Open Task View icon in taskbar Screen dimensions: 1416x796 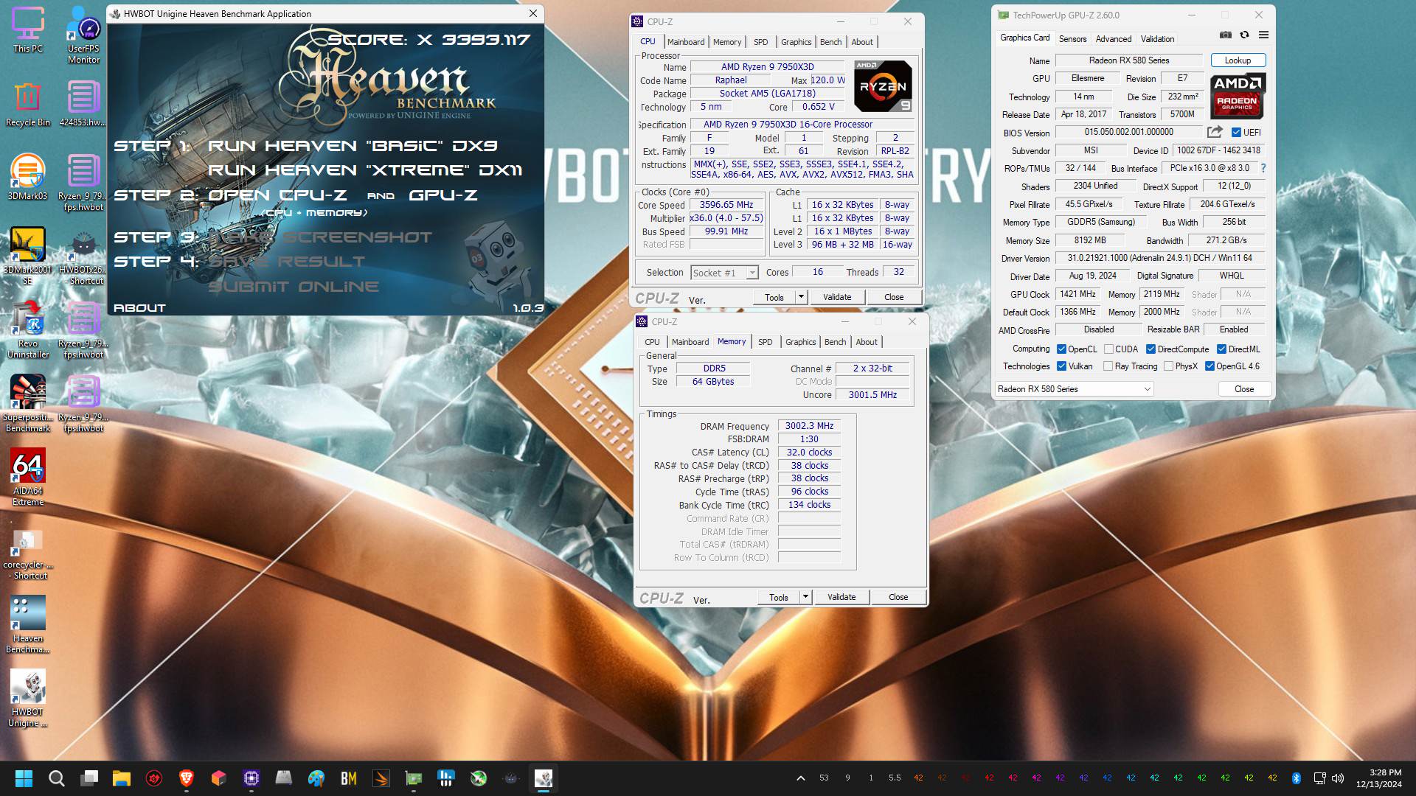(x=89, y=778)
